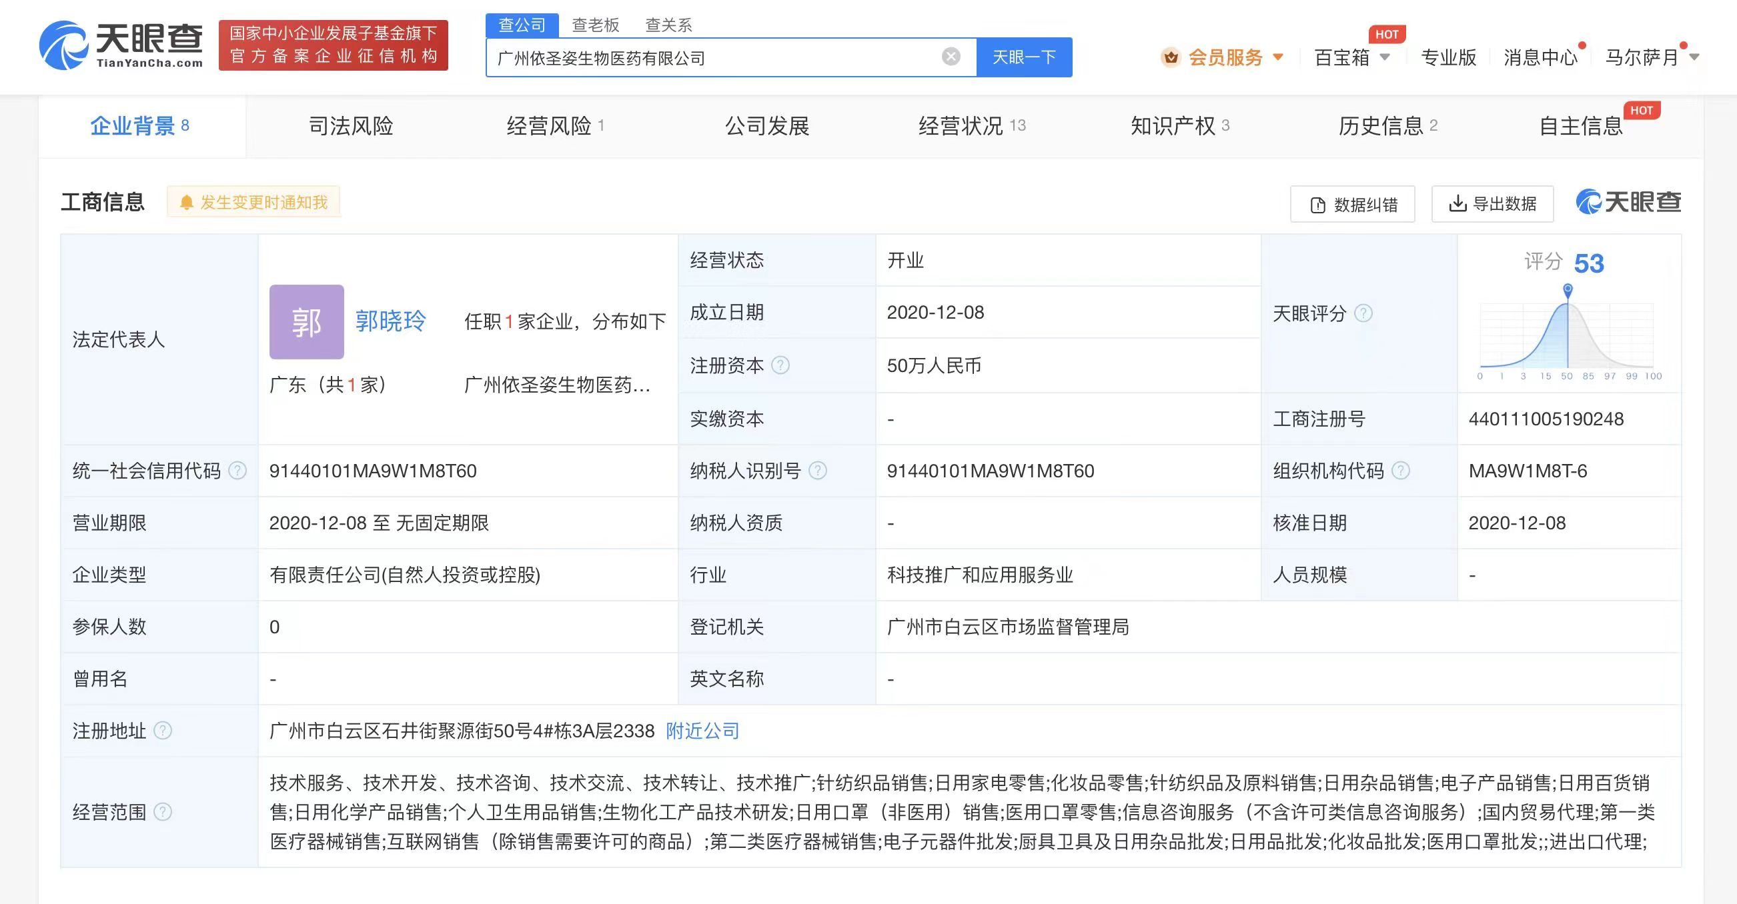Click help icon beside 纳税人识别号

coord(817,471)
